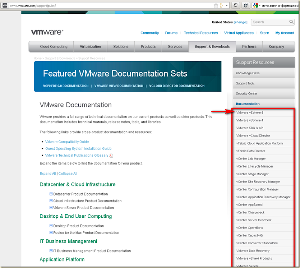Click Support & Downloads in the breadcrumb
This screenshot has height=268, width=300.
pyautogui.click(x=60, y=58)
